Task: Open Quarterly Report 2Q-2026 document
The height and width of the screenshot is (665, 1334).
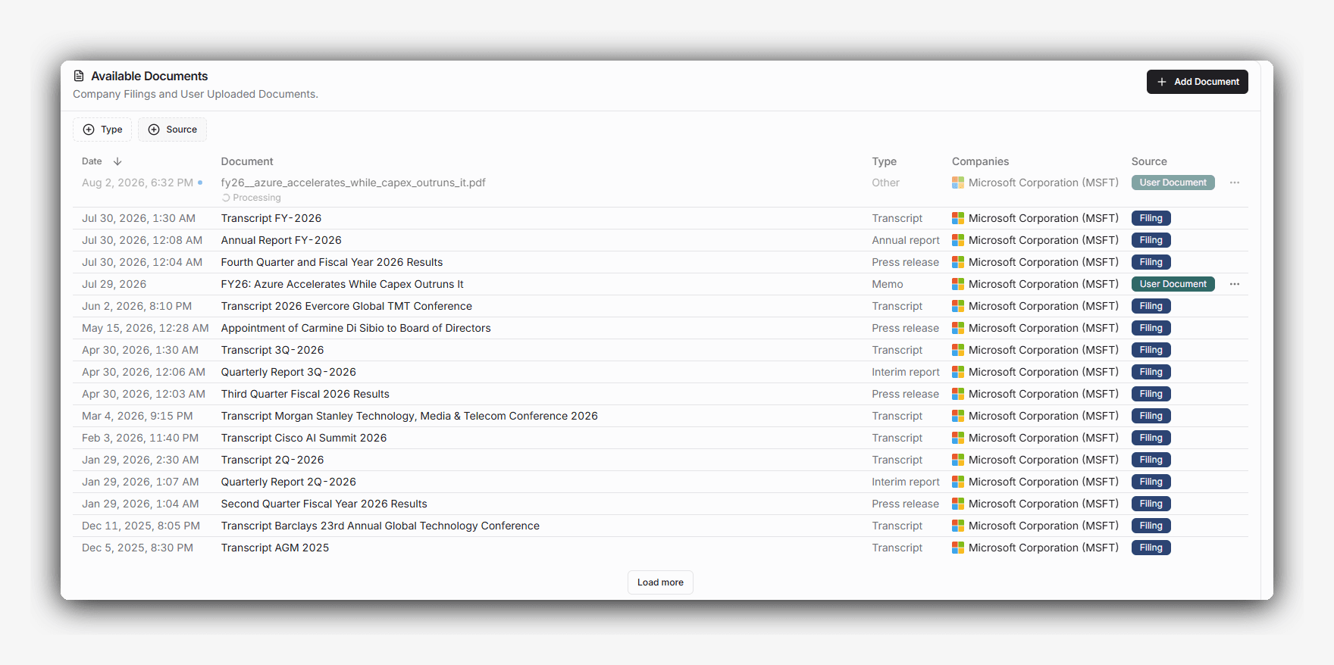Action: click(288, 482)
